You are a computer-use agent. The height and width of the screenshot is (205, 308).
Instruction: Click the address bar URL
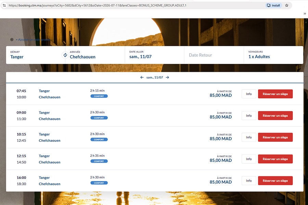tap(98, 5)
